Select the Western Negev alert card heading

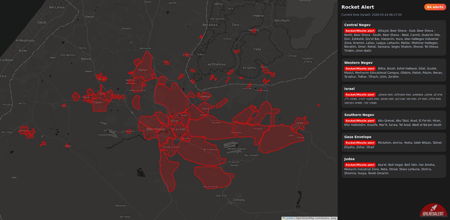(358, 63)
